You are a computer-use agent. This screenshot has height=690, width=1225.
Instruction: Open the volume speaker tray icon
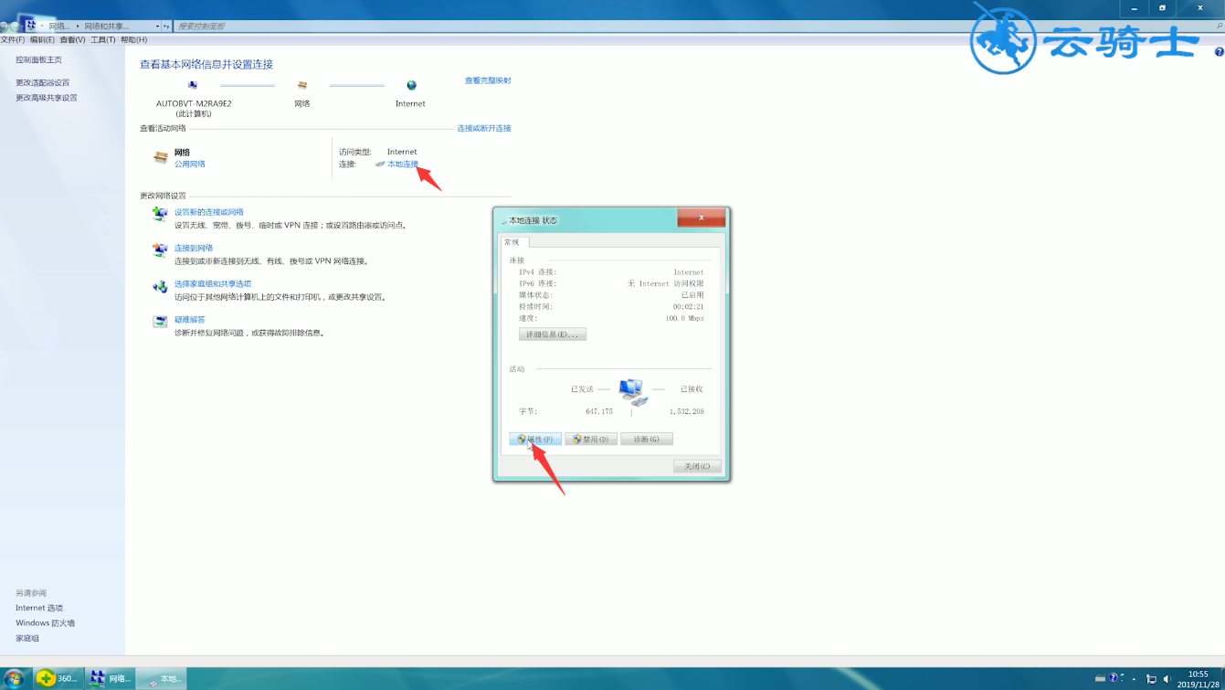[1167, 679]
